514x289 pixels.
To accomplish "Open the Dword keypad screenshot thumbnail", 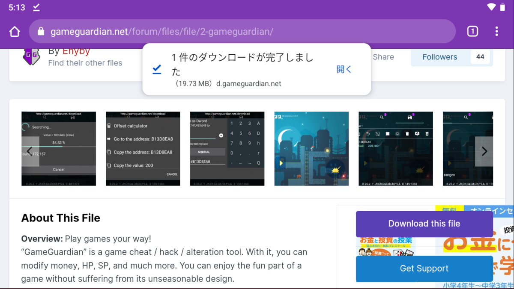I will tap(227, 149).
